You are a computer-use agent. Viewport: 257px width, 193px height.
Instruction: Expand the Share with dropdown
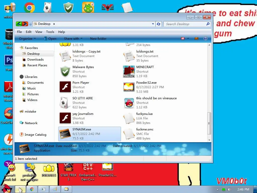pos(73,38)
